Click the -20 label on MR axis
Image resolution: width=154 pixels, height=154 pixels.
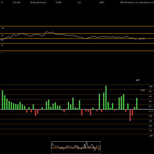coord(150,116)
